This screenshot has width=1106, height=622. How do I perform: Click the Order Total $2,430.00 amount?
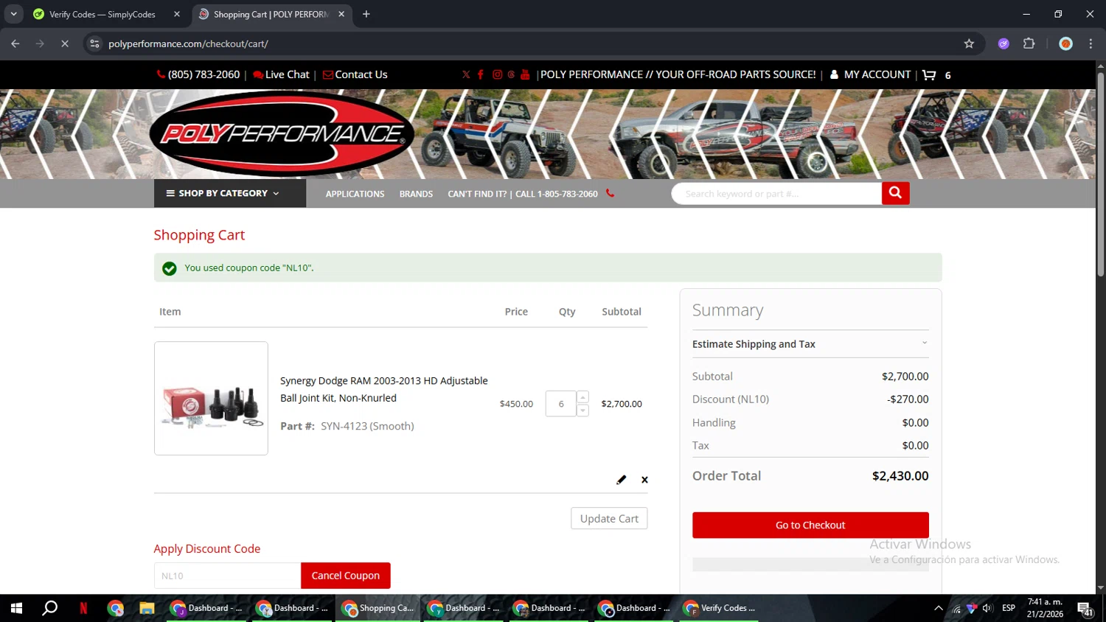900,476
